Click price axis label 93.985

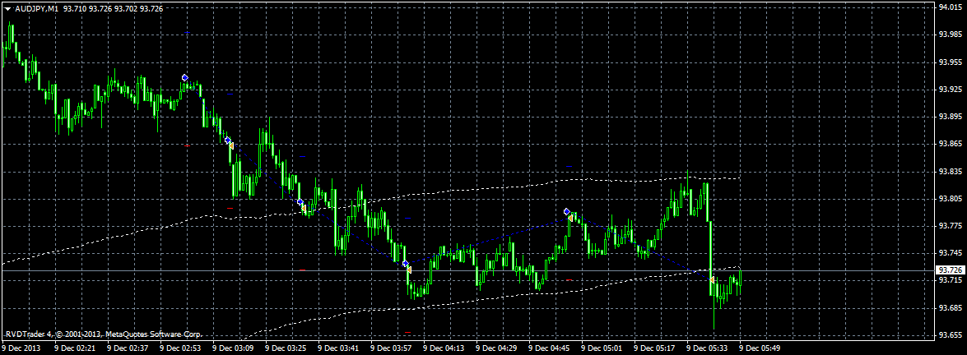pyautogui.click(x=949, y=35)
